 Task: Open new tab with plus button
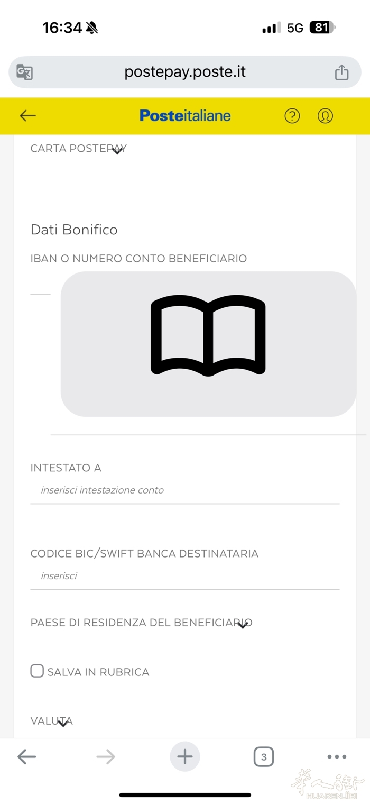(185, 757)
